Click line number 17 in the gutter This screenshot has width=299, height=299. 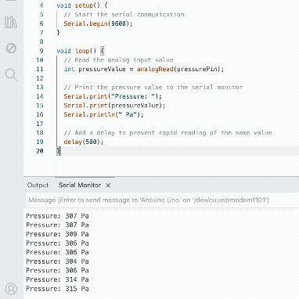click(40, 124)
